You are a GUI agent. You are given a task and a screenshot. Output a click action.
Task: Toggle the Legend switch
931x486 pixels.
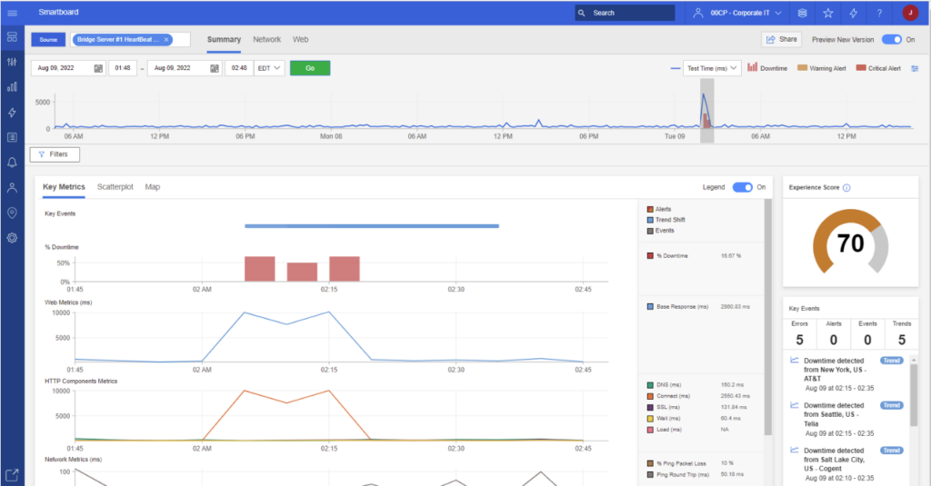tap(742, 187)
